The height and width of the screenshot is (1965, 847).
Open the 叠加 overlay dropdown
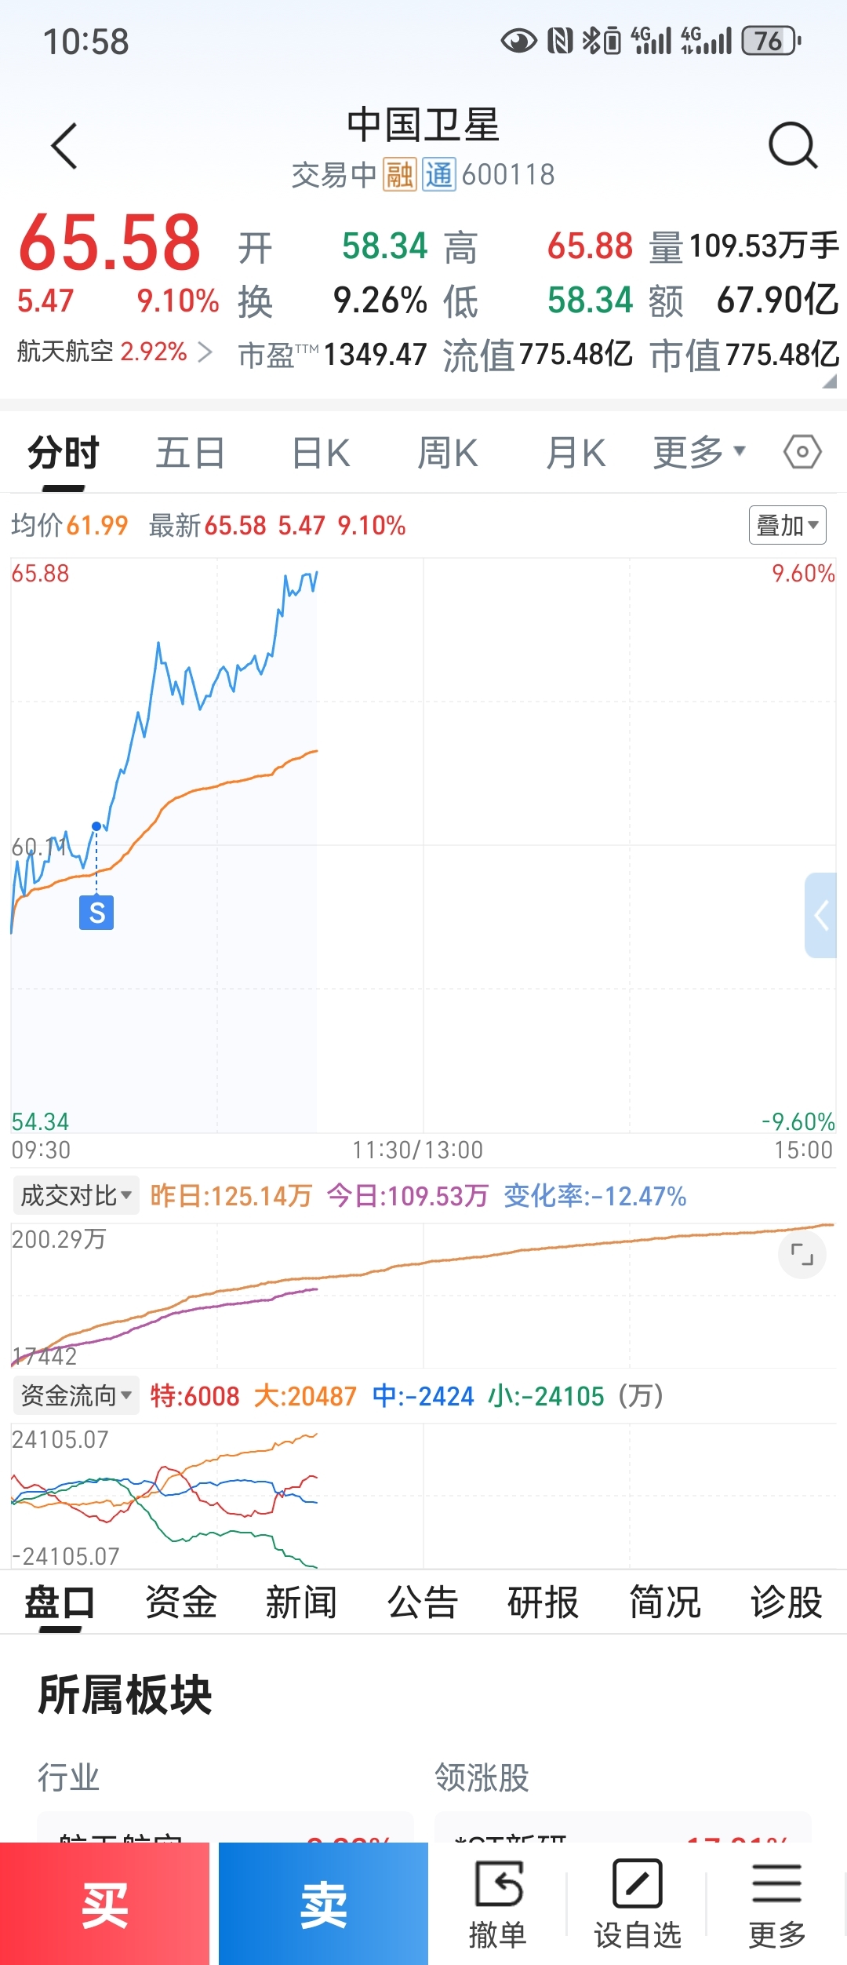[x=787, y=525]
